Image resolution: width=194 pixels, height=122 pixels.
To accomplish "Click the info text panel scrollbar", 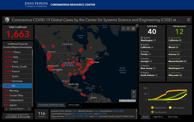I will tap(137, 114).
